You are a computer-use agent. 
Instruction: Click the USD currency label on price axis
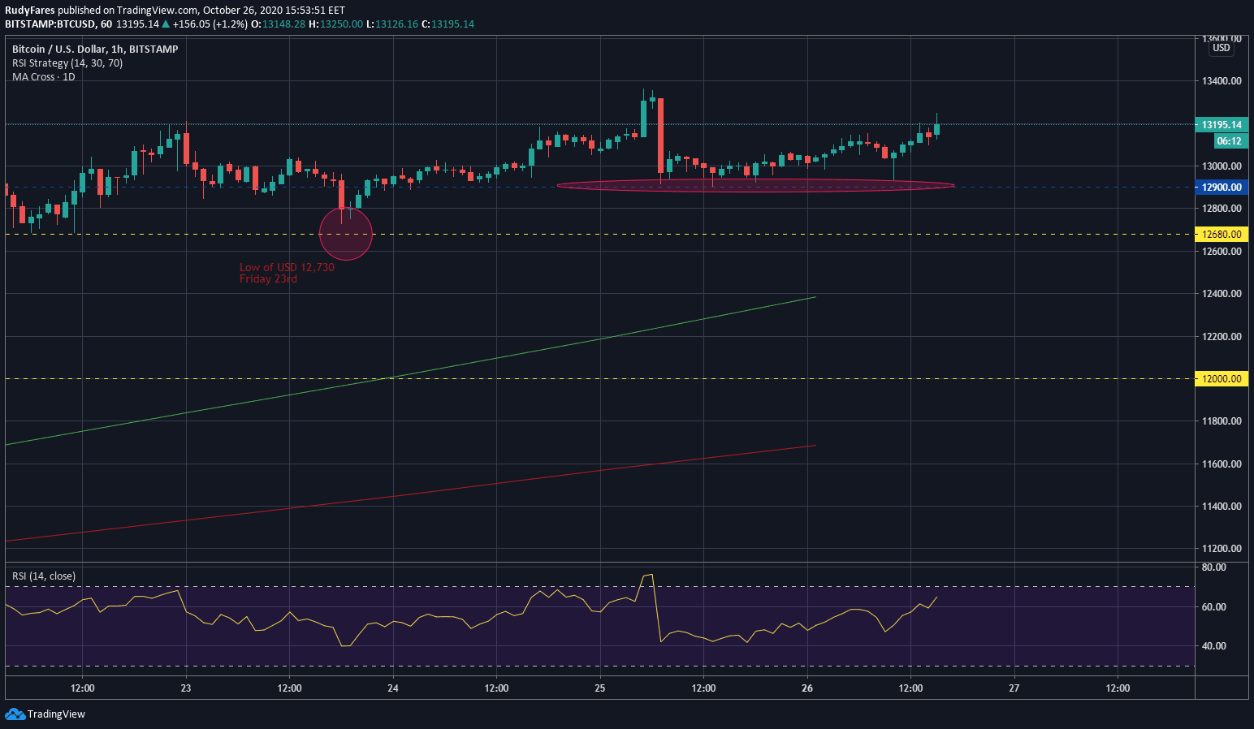click(1221, 48)
